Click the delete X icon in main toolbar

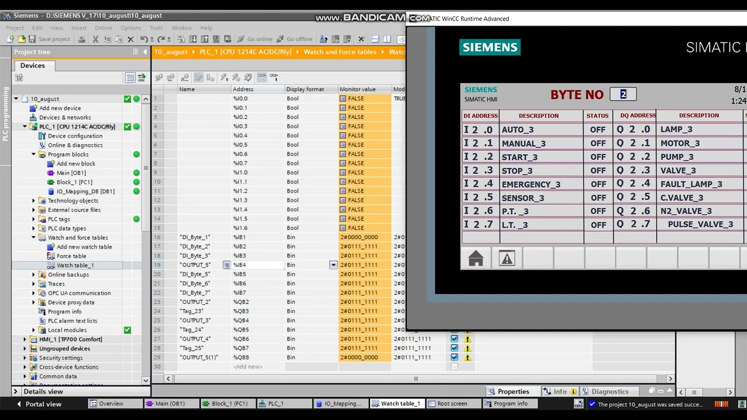130,39
